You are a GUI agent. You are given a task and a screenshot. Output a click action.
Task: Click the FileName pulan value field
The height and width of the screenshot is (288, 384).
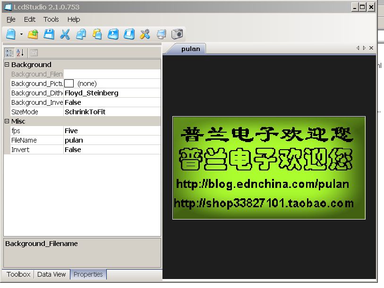coord(112,140)
